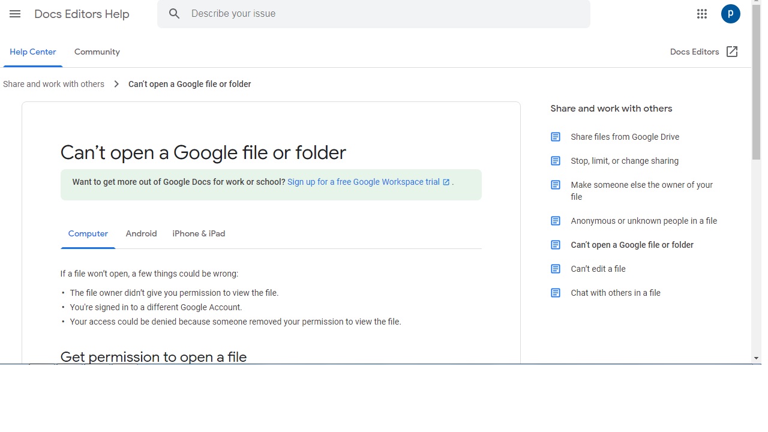Click current breadcrumb Can't open a Google file
The image size is (768, 432).
click(x=190, y=84)
